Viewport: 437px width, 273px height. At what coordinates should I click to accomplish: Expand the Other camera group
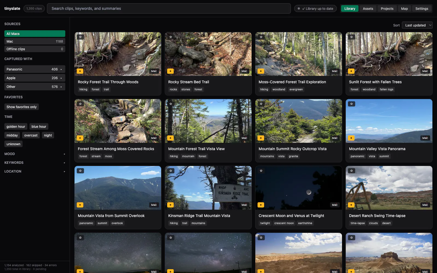click(35, 87)
